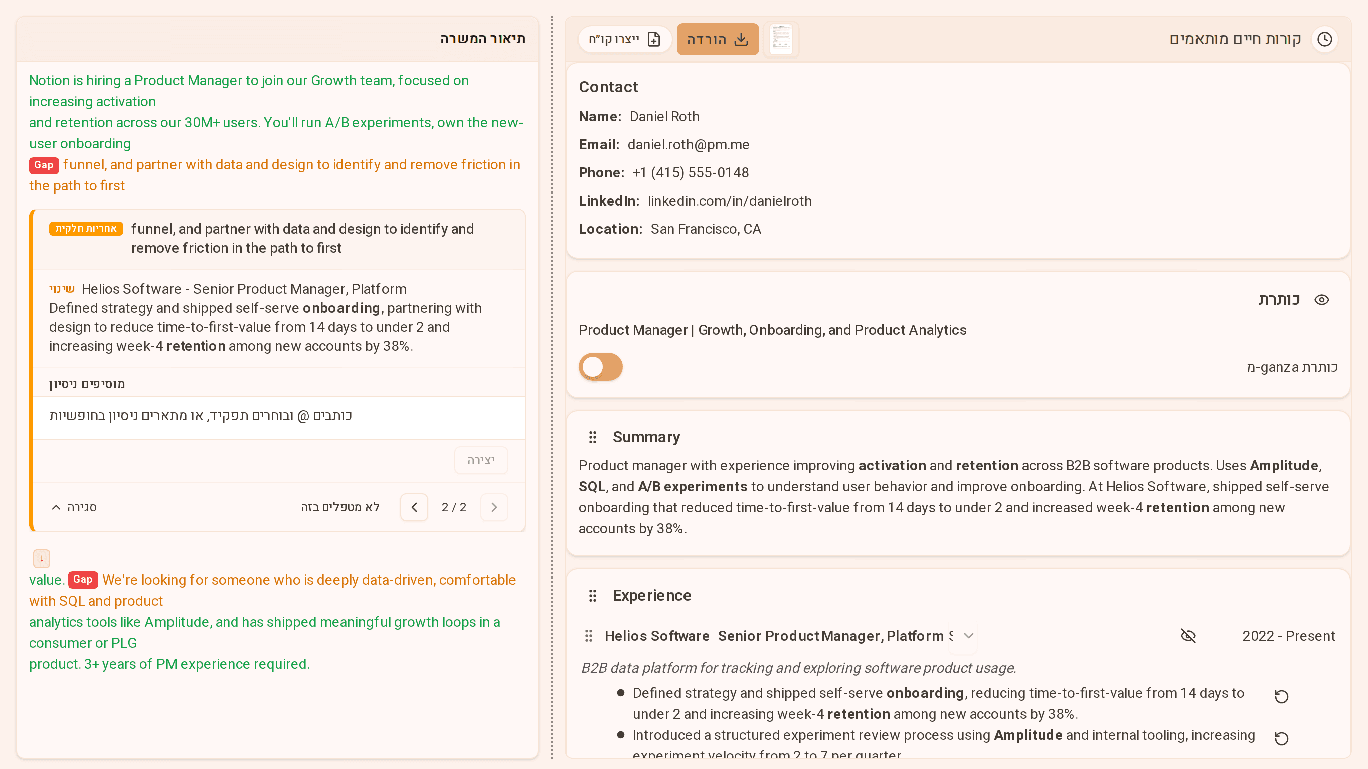Go to next suggestion arrow
Viewport: 1368px width, 769px height.
coord(494,507)
